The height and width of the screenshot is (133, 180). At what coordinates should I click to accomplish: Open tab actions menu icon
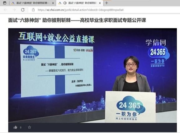click(x=5, y=3)
